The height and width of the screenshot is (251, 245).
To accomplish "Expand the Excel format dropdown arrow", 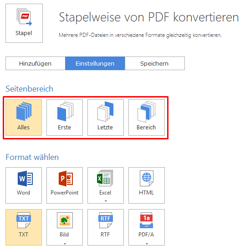I will tap(106, 201).
